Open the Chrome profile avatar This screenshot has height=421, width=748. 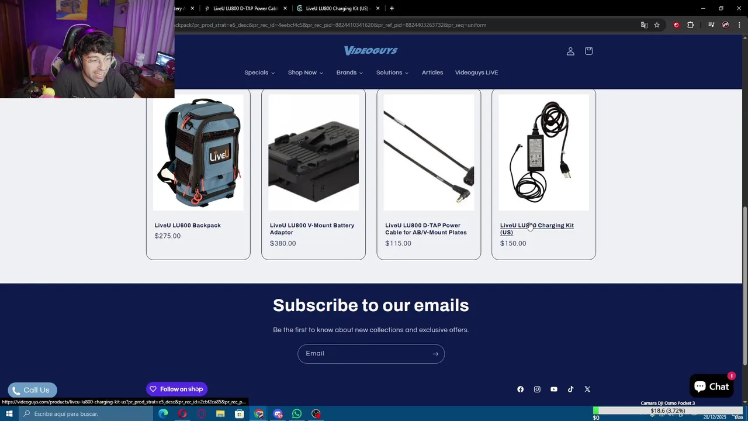[x=725, y=25]
